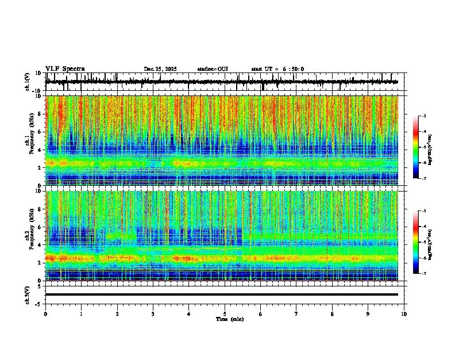Click the "8" kHz tick on ch.1 frequency axis

(x=40, y=114)
